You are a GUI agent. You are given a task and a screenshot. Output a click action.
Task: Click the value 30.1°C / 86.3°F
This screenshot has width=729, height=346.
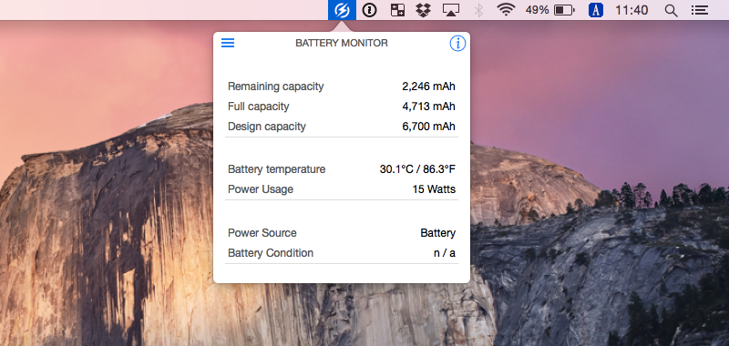click(417, 169)
